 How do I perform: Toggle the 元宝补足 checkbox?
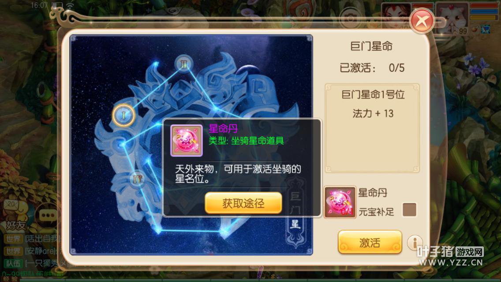(x=409, y=210)
